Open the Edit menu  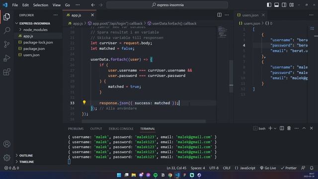tap(25, 5)
